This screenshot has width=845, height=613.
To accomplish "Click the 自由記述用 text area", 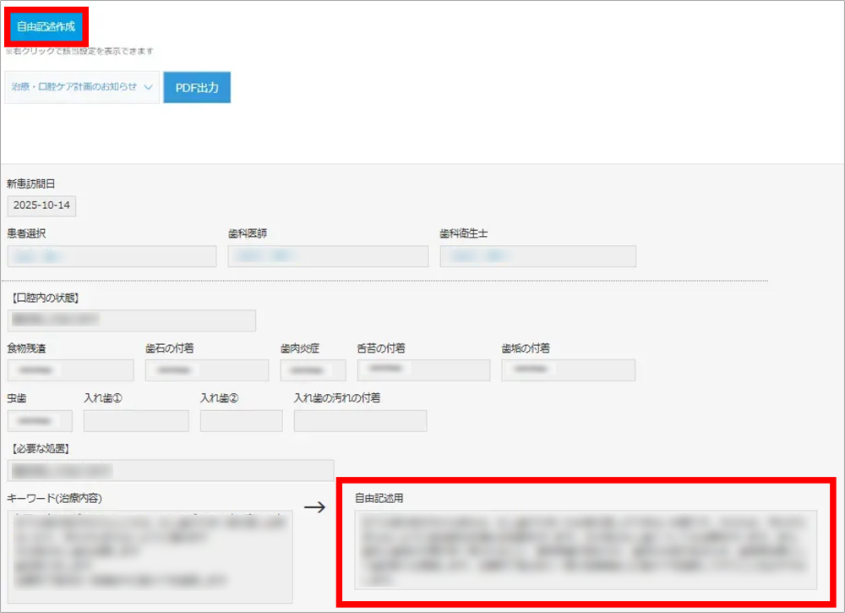I will click(x=586, y=549).
